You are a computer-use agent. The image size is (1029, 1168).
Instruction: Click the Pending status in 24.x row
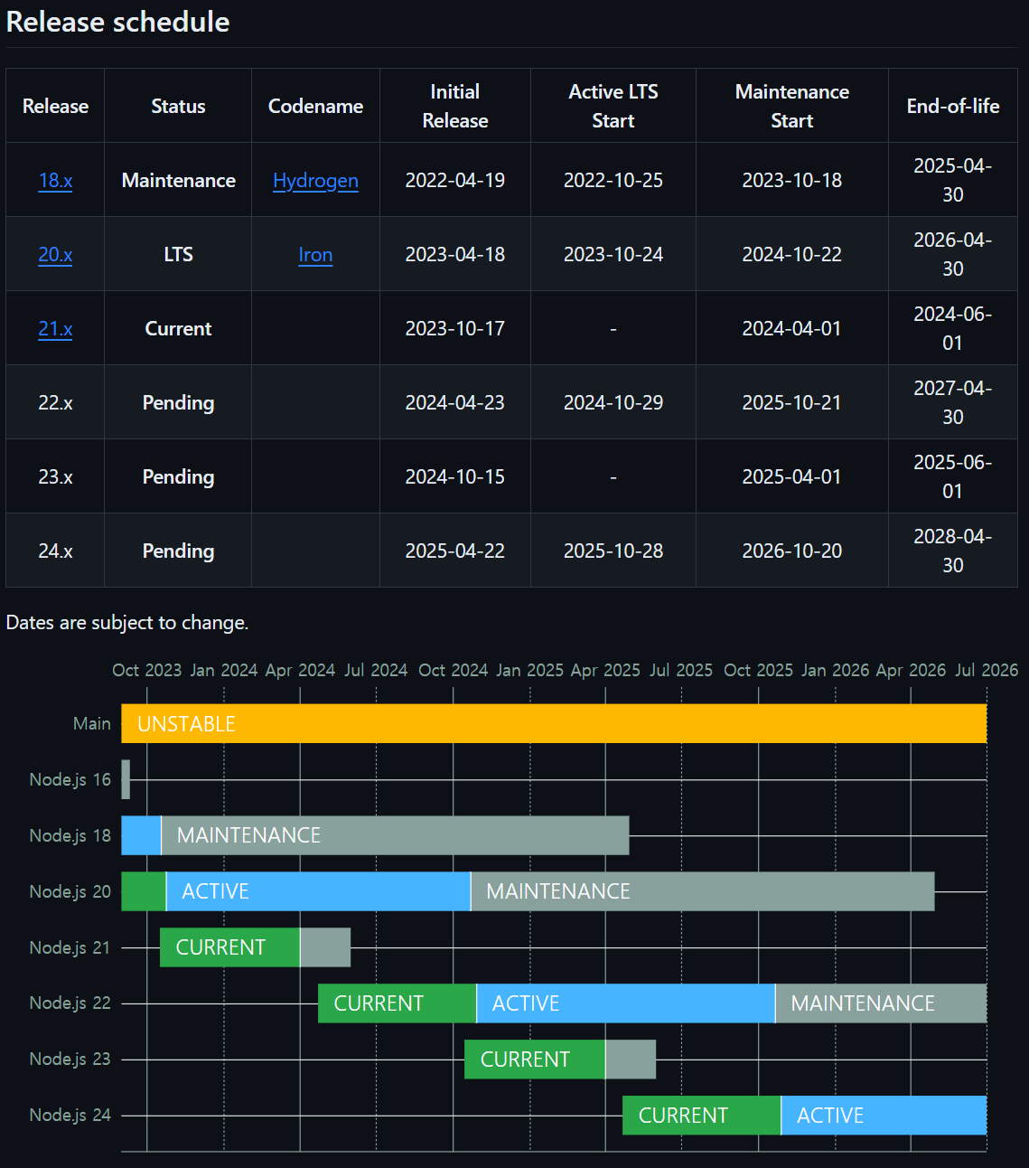coord(178,551)
